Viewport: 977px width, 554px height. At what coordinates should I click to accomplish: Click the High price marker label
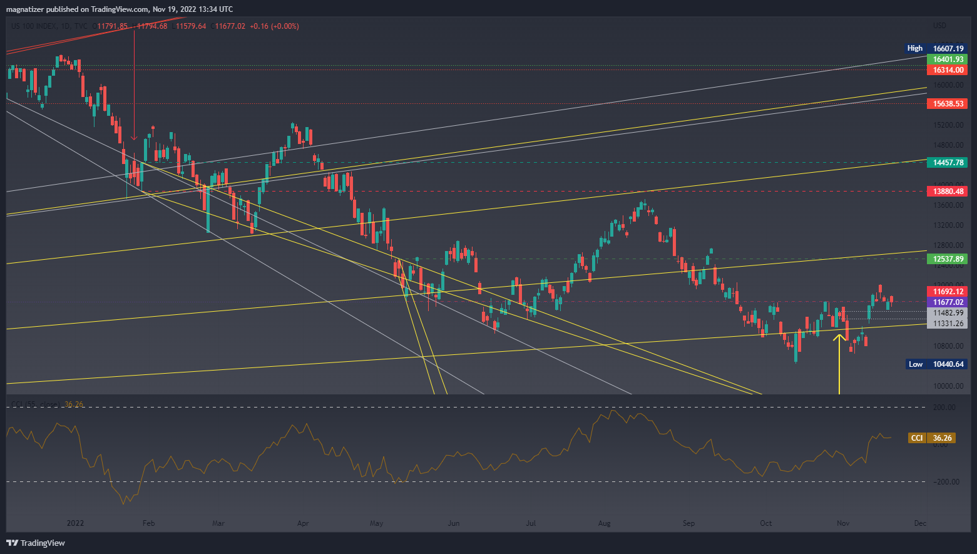[914, 48]
